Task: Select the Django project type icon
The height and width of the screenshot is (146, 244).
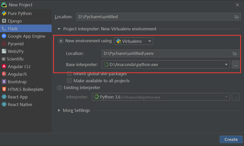Action: tap(4, 21)
